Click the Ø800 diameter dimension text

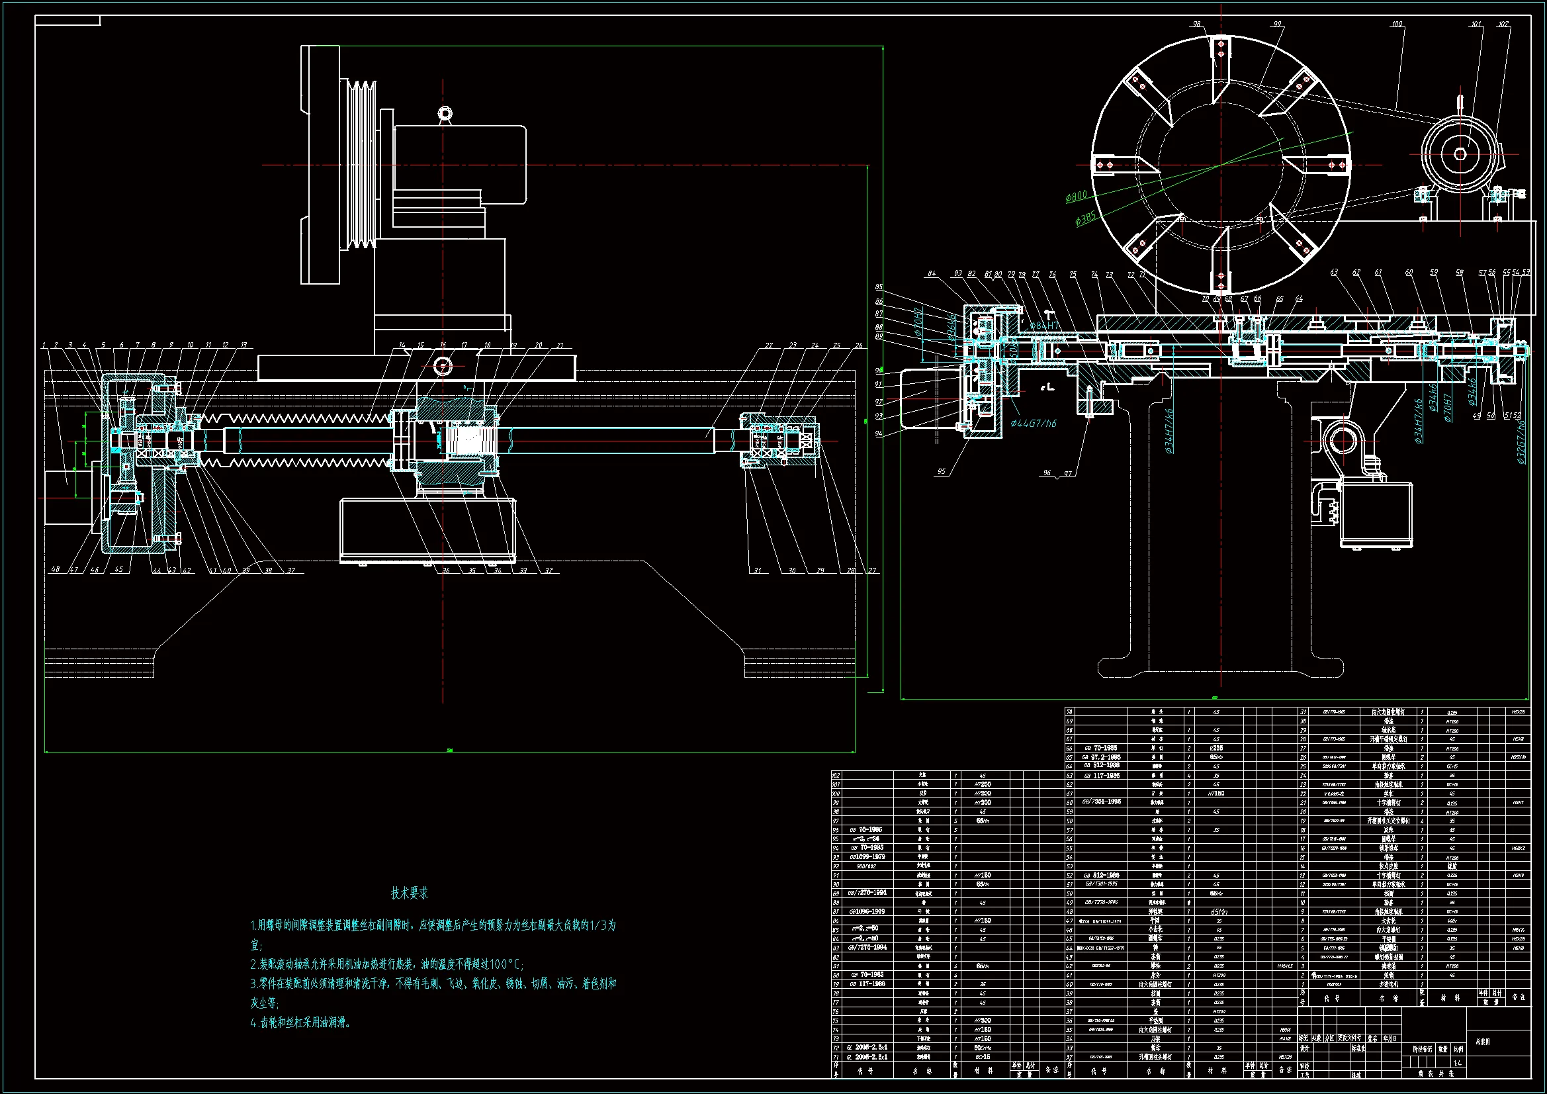(x=1076, y=196)
